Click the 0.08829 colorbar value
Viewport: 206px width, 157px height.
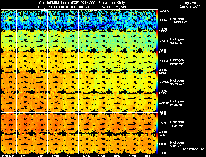164,103
